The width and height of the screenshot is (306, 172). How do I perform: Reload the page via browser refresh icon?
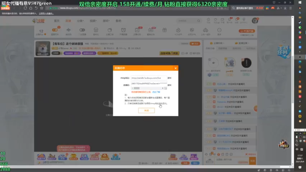click(x=25, y=8)
